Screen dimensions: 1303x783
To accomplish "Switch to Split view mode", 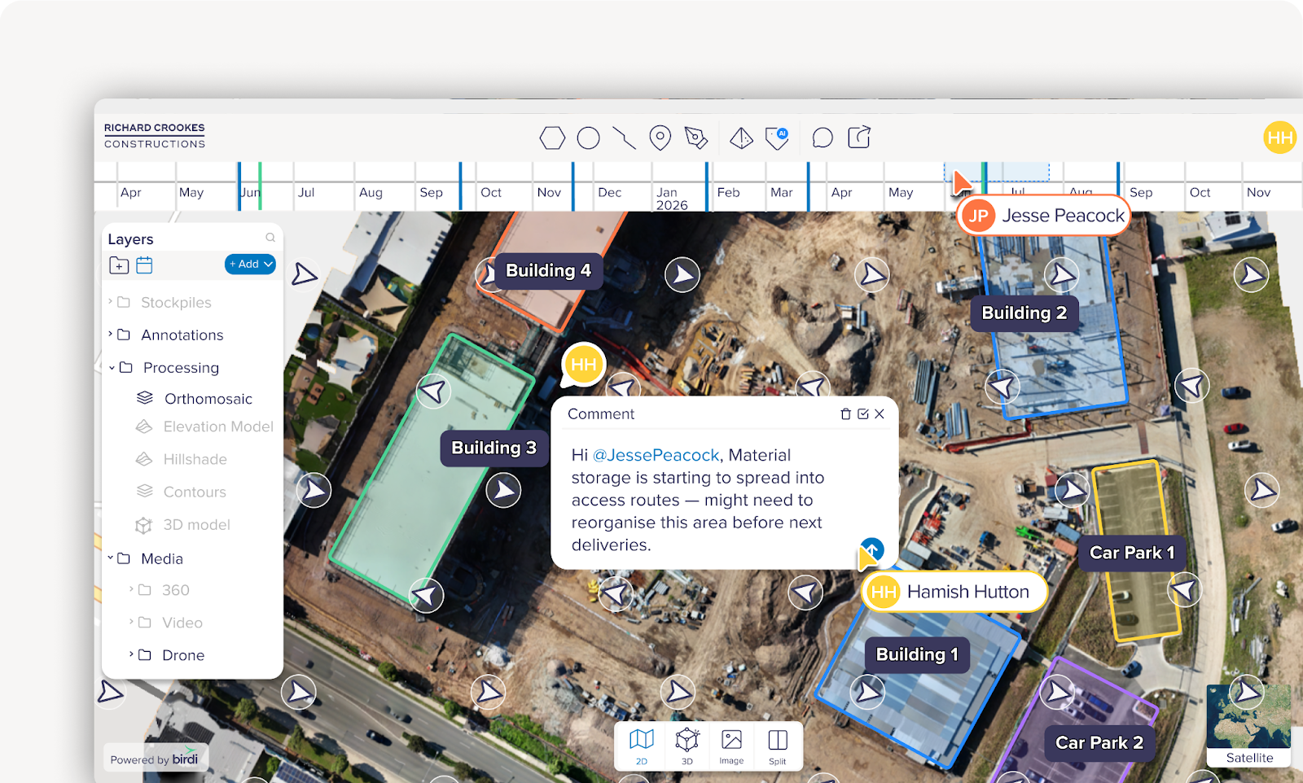I will tap(778, 746).
